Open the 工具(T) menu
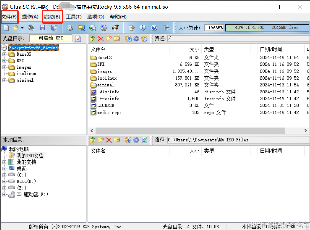310x230 pixels. point(74,17)
